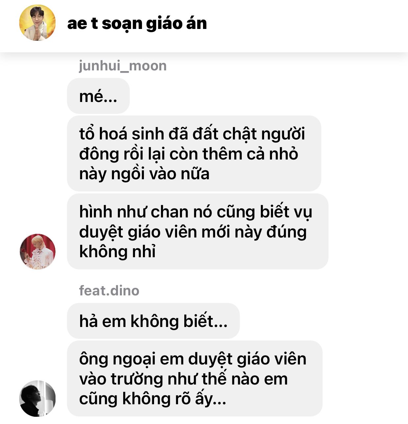
Task: Open the group chat avatar in header
Action: point(37,23)
